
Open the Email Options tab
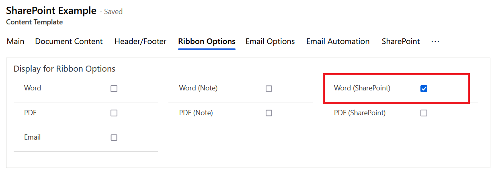pyautogui.click(x=270, y=42)
